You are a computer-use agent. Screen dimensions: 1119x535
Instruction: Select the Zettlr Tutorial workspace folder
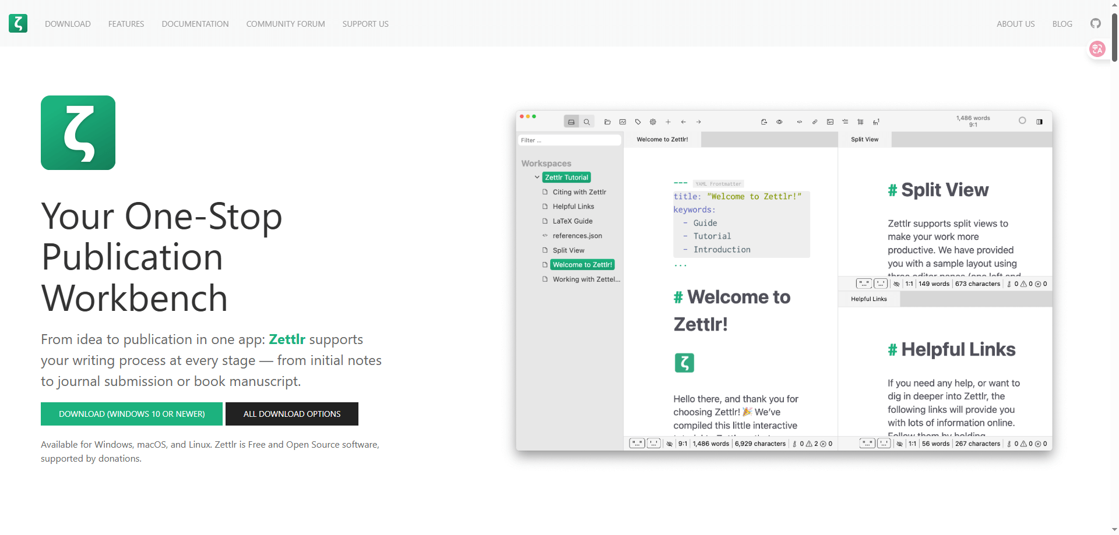pos(566,177)
